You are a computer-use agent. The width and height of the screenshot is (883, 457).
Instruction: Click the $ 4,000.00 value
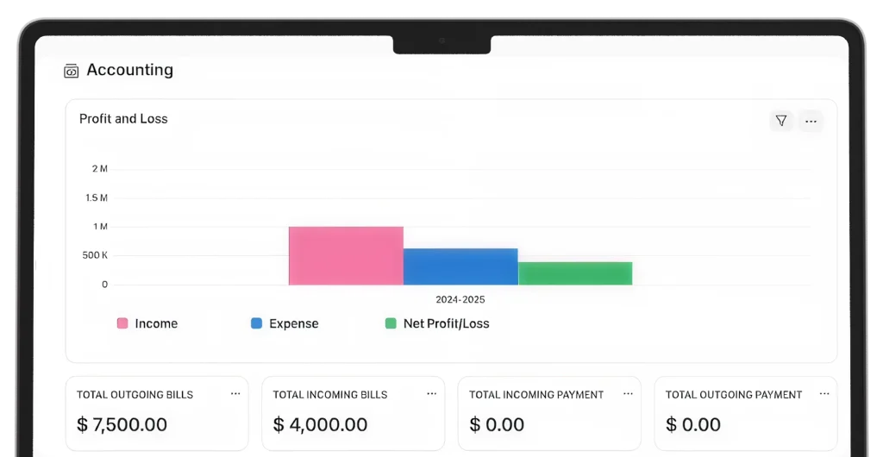tap(320, 424)
